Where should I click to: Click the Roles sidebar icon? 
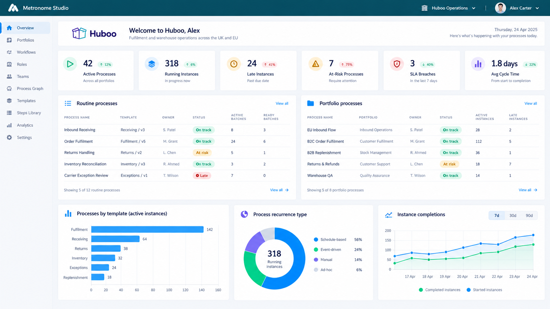coord(9,64)
